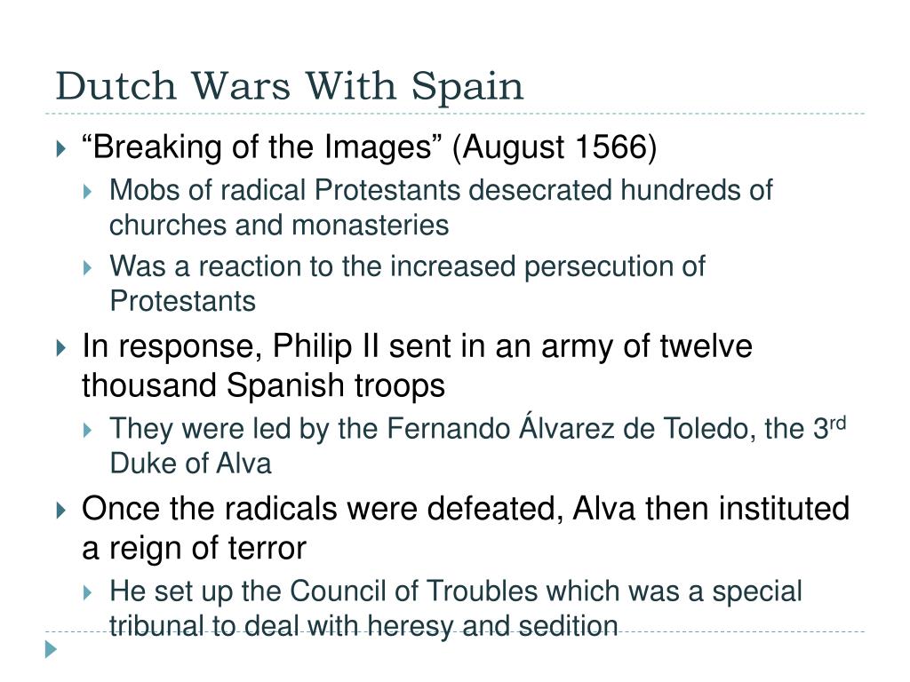The width and height of the screenshot is (910, 682).
Task: Click the slide title "Dutch Wars With Spain"
Action: (x=290, y=86)
